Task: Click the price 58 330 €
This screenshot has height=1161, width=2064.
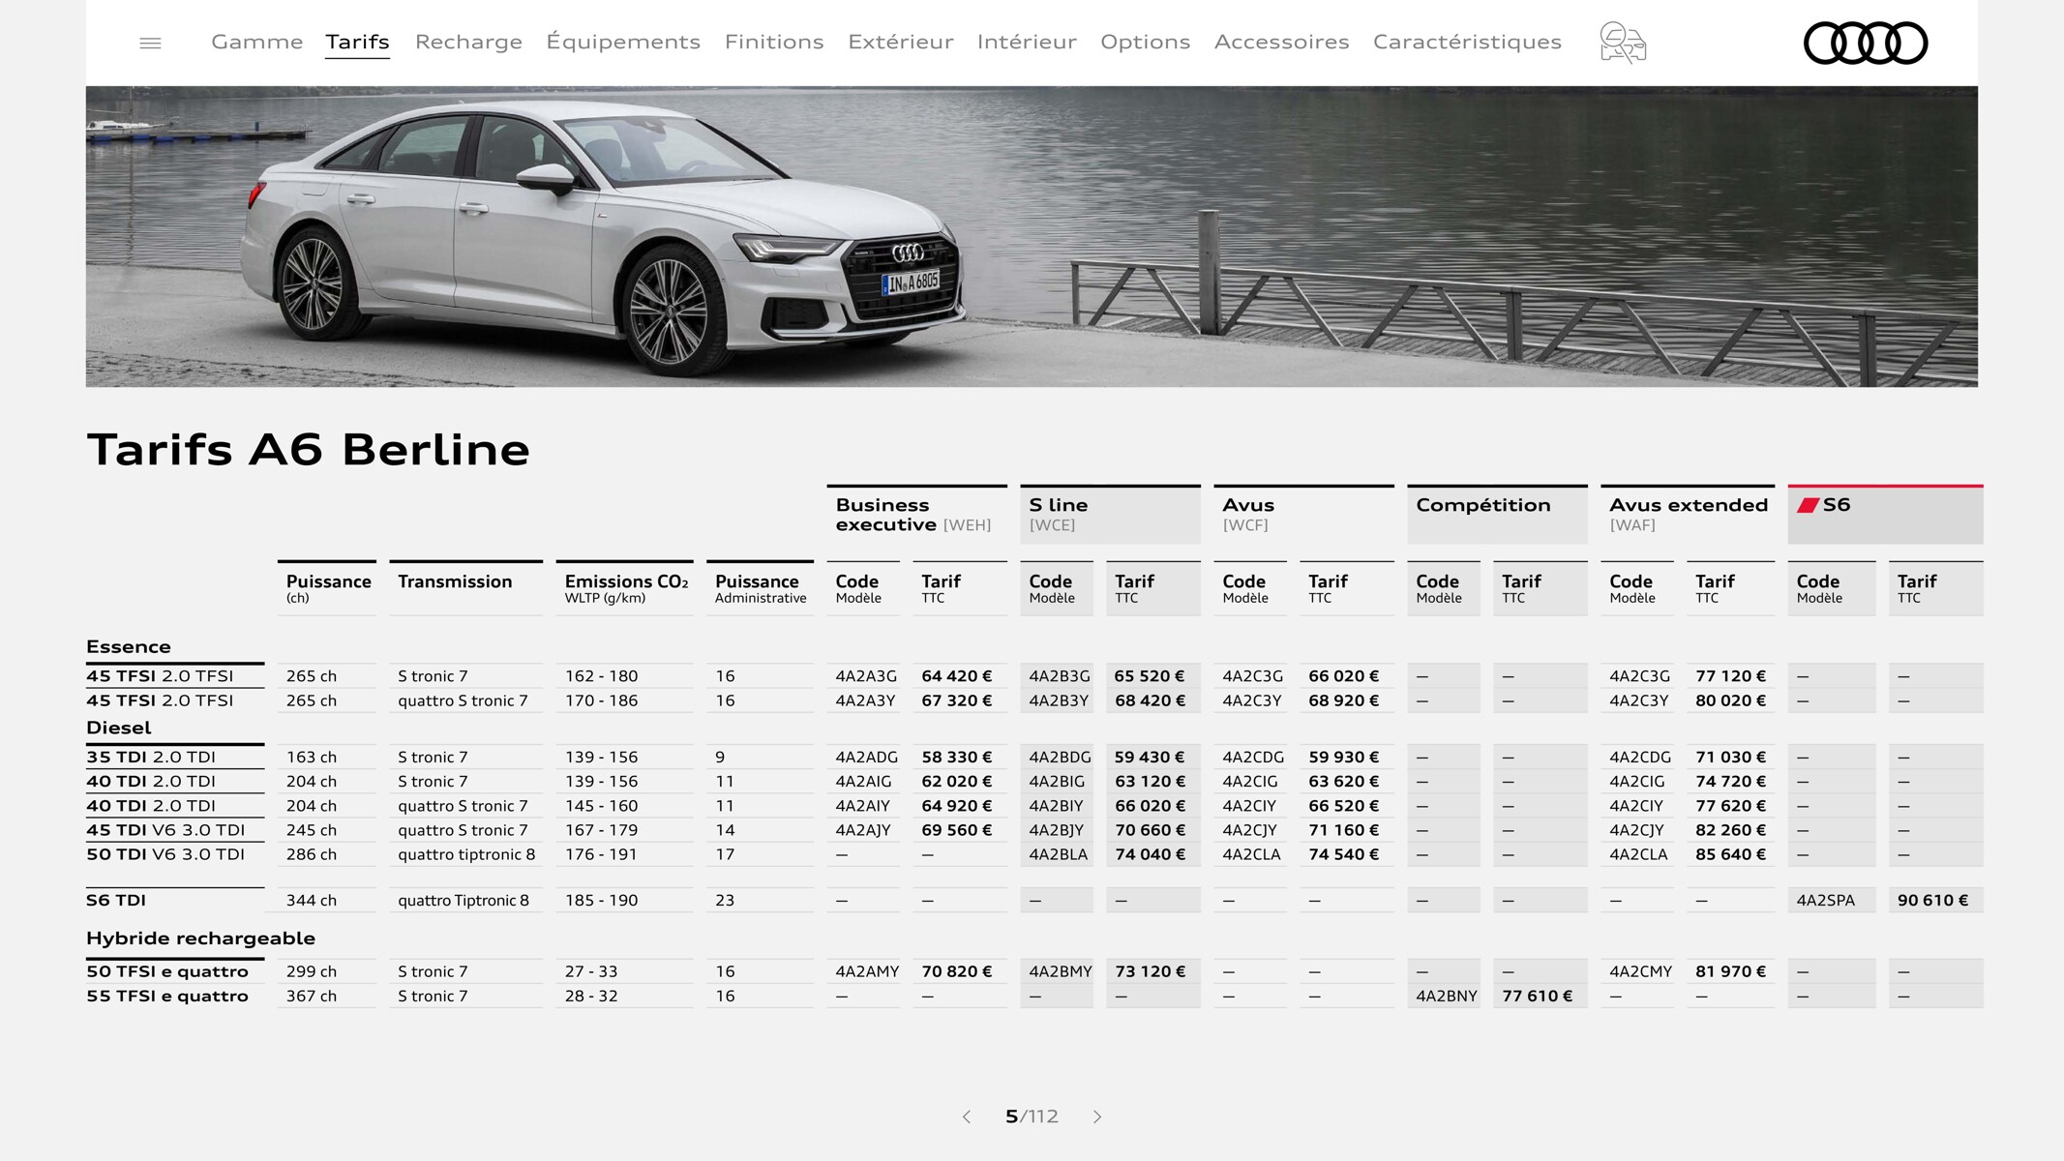Action: [x=957, y=758]
